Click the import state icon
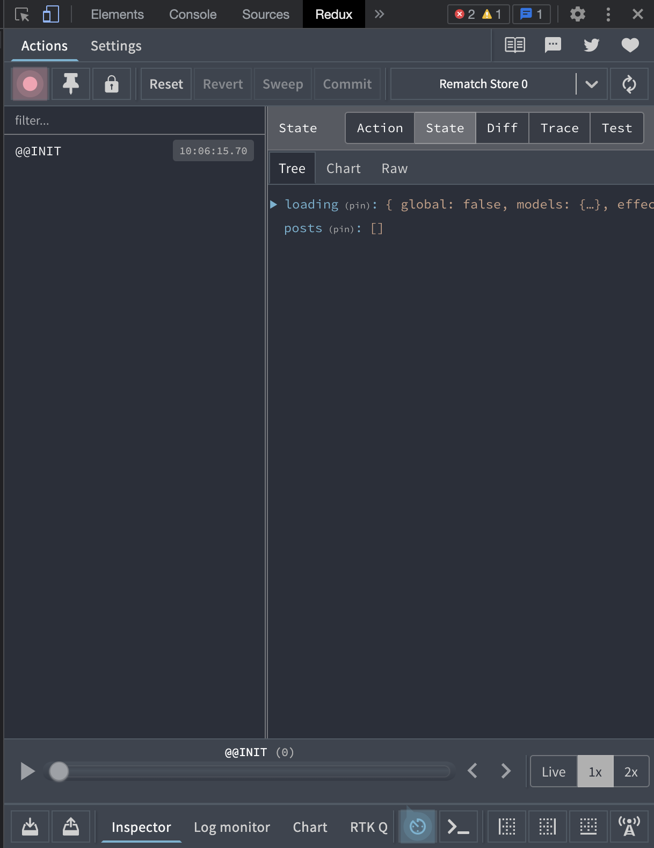Image resolution: width=654 pixels, height=848 pixels. 30,827
